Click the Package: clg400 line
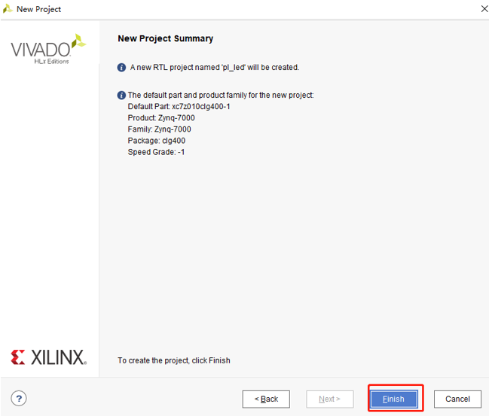The width and height of the screenshot is (489, 416). point(156,141)
